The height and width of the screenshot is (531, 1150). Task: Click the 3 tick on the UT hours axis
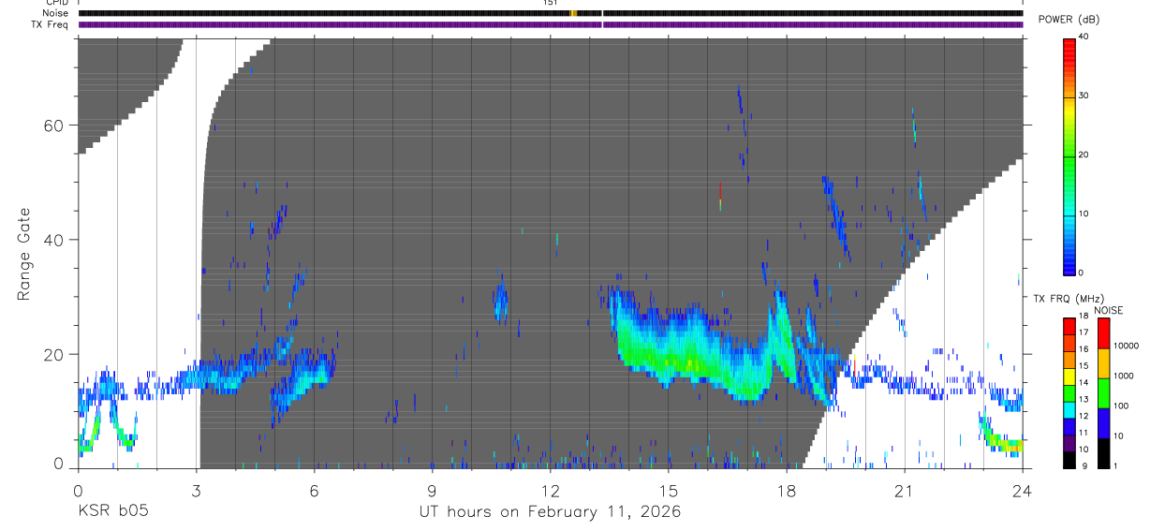tap(196, 490)
